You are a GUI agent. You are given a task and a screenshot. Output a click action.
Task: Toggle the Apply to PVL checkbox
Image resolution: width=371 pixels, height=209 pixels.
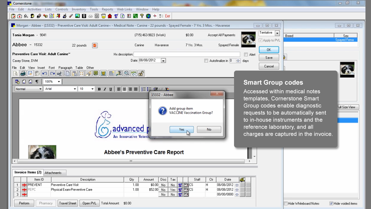click(260, 41)
